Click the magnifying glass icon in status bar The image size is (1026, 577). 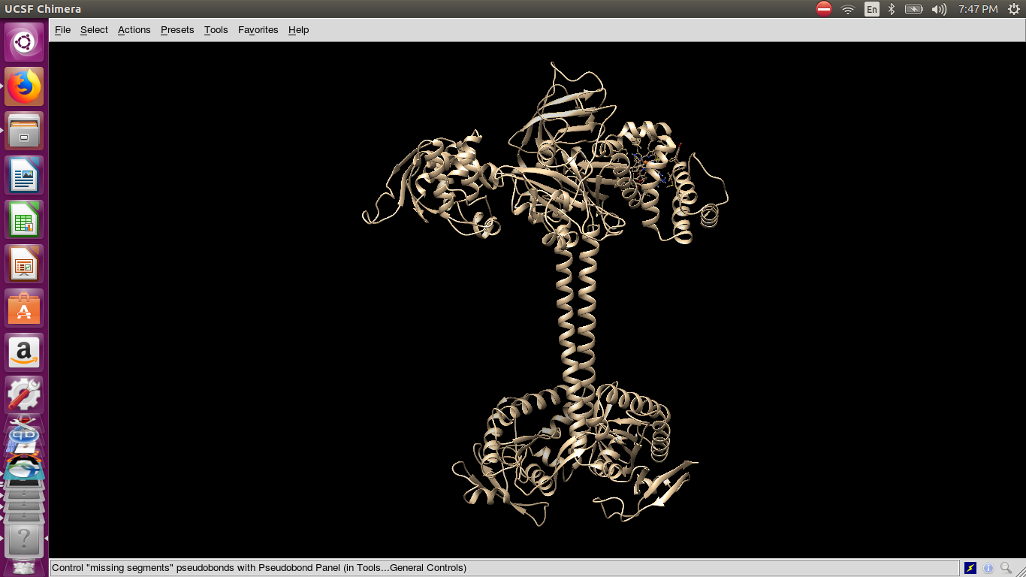(x=1006, y=568)
